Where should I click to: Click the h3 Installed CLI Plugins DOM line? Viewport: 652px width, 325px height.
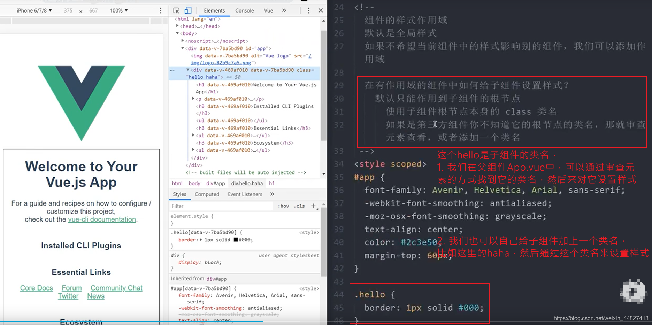click(x=254, y=110)
